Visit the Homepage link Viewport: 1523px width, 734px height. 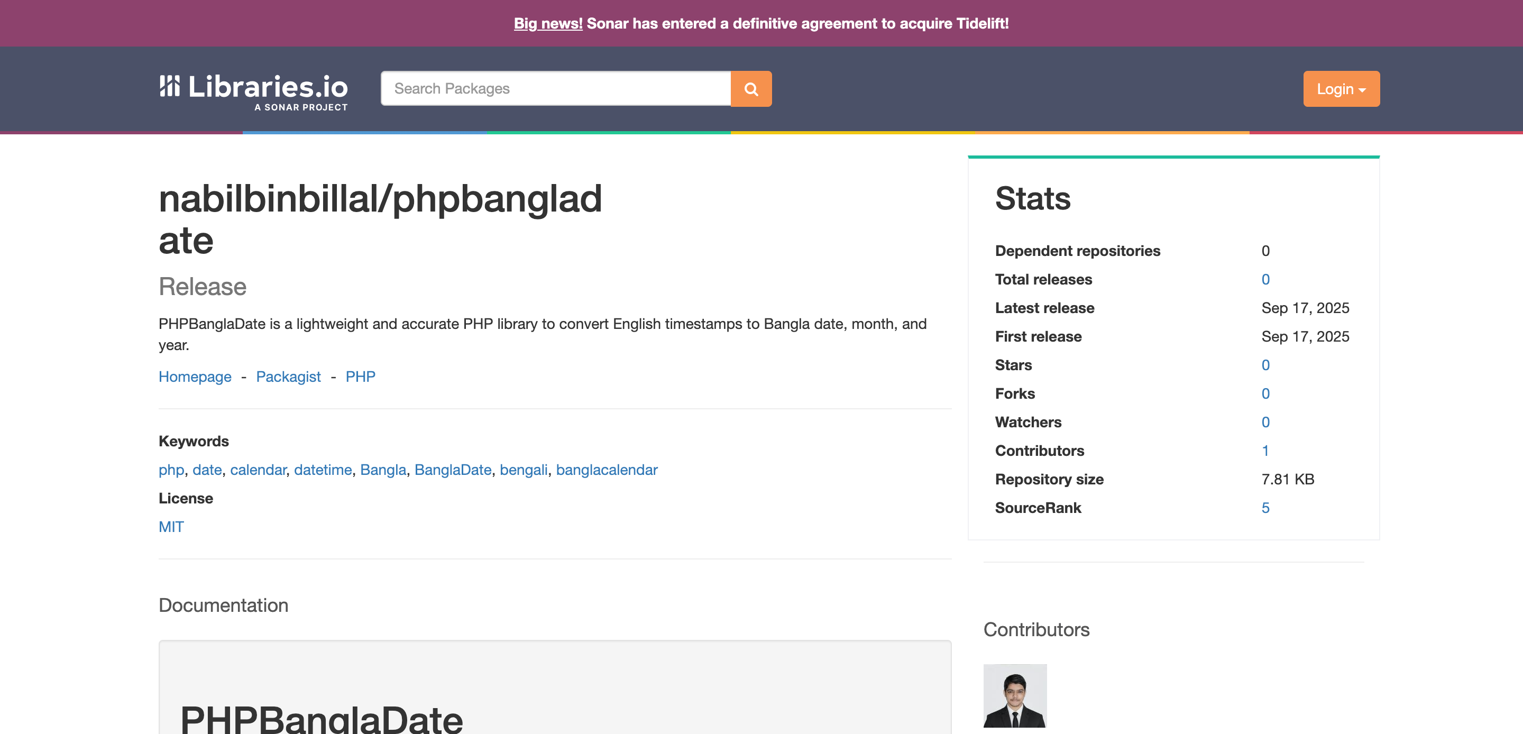coord(195,377)
